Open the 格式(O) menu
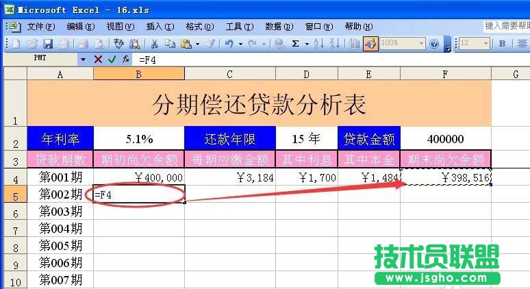This screenshot has height=289, width=530. coord(200,27)
